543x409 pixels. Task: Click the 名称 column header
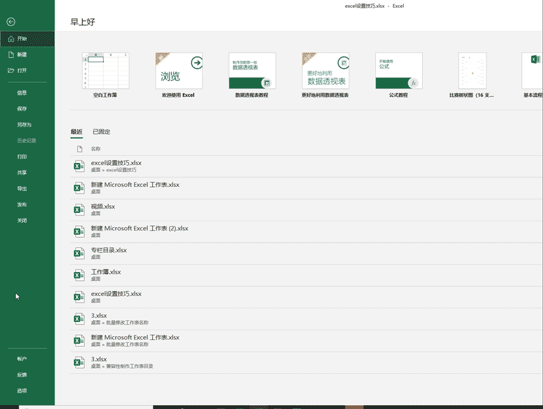[x=96, y=149]
